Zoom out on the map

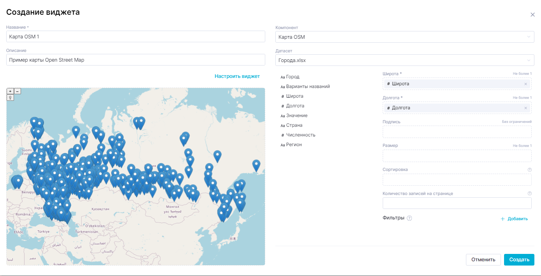(x=17, y=91)
